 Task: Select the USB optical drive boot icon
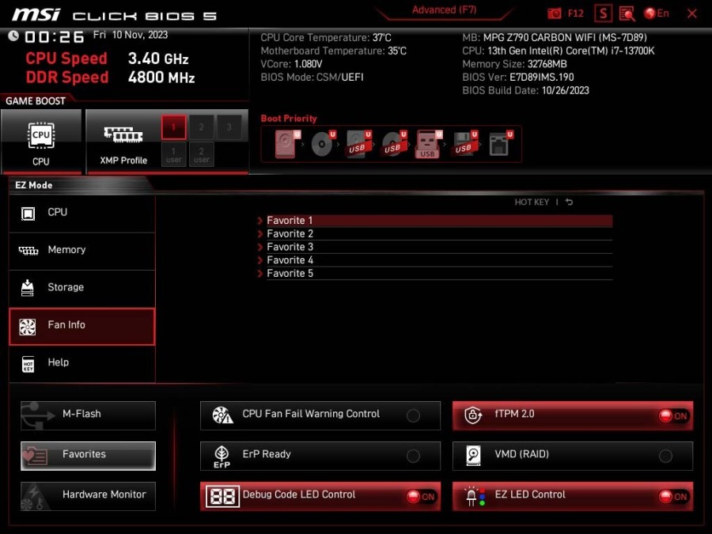pyautogui.click(x=394, y=144)
